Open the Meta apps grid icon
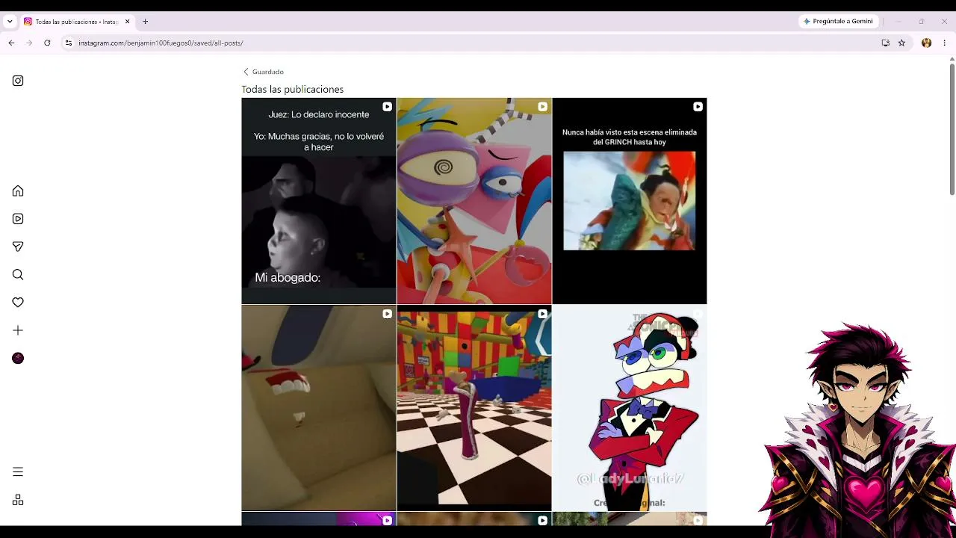Viewport: 956px width, 538px height. click(x=18, y=500)
